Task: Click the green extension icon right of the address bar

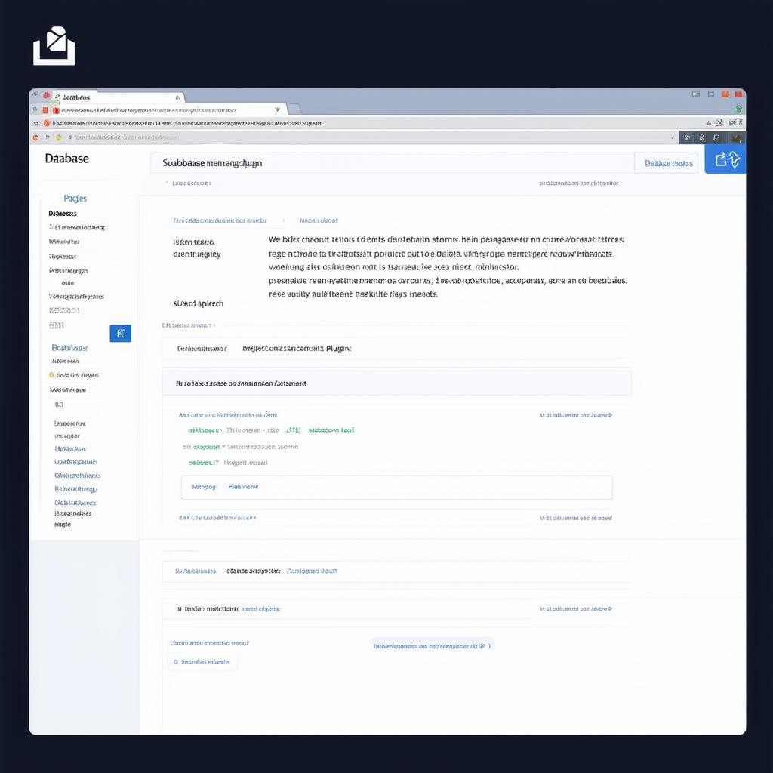Action: point(739,109)
